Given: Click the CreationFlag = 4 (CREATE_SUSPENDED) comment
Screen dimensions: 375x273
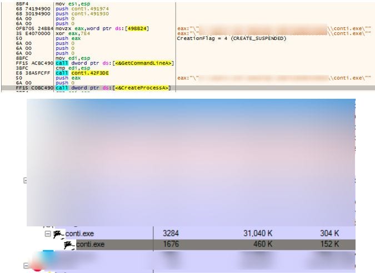Looking at the screenshot, I should point(232,38).
